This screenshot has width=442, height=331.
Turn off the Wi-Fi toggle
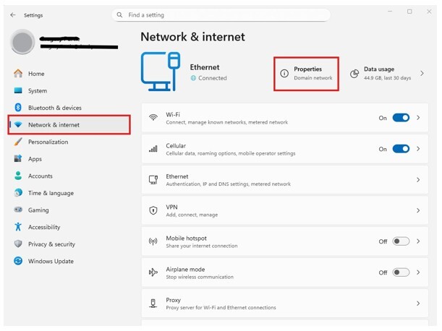pyautogui.click(x=401, y=118)
